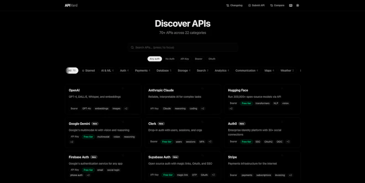This screenshot has width=365, height=183.
Task: Switch to the Database category tab
Action: [x=164, y=71]
